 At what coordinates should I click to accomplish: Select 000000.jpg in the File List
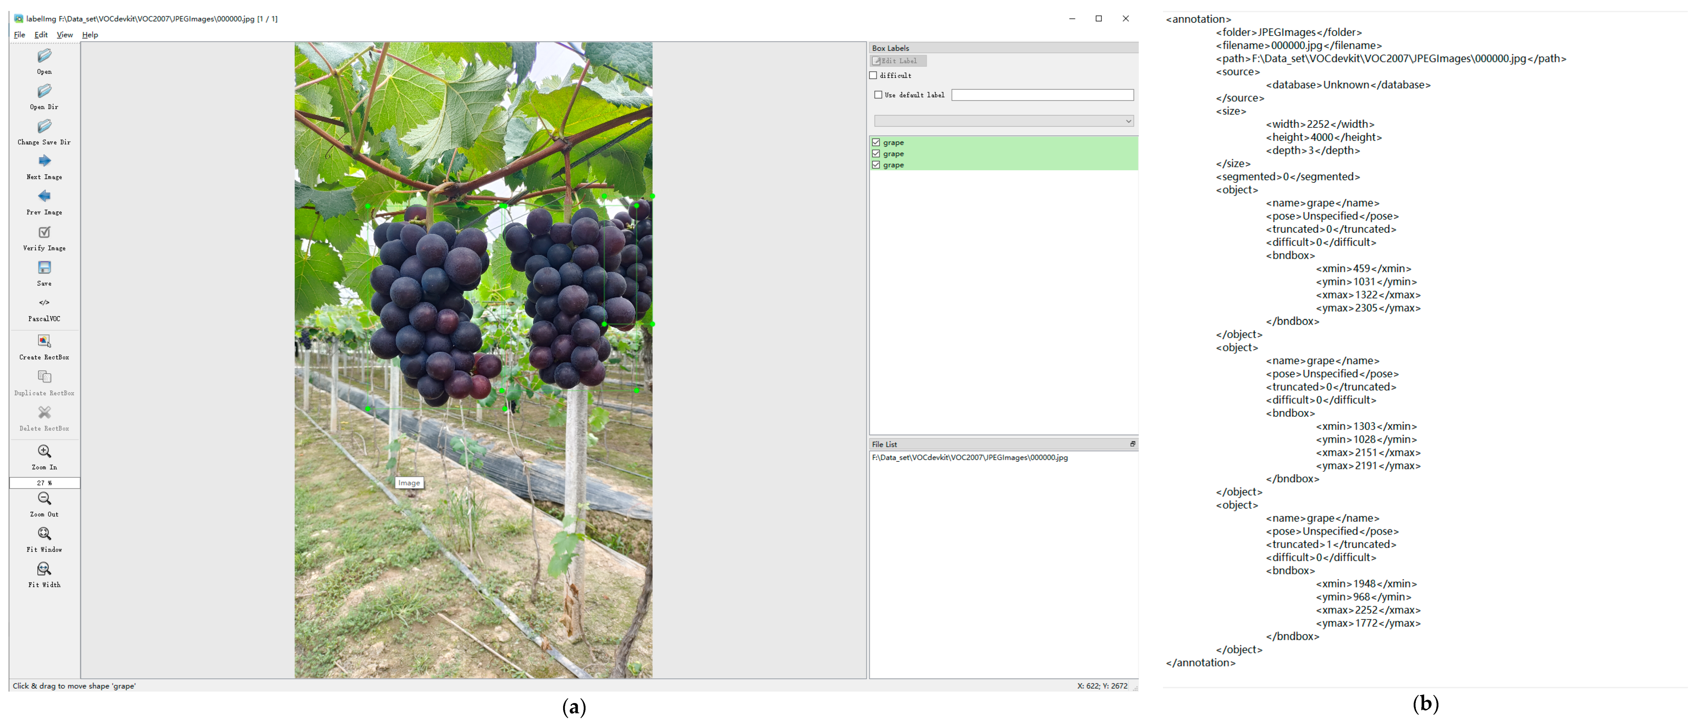[x=971, y=457]
